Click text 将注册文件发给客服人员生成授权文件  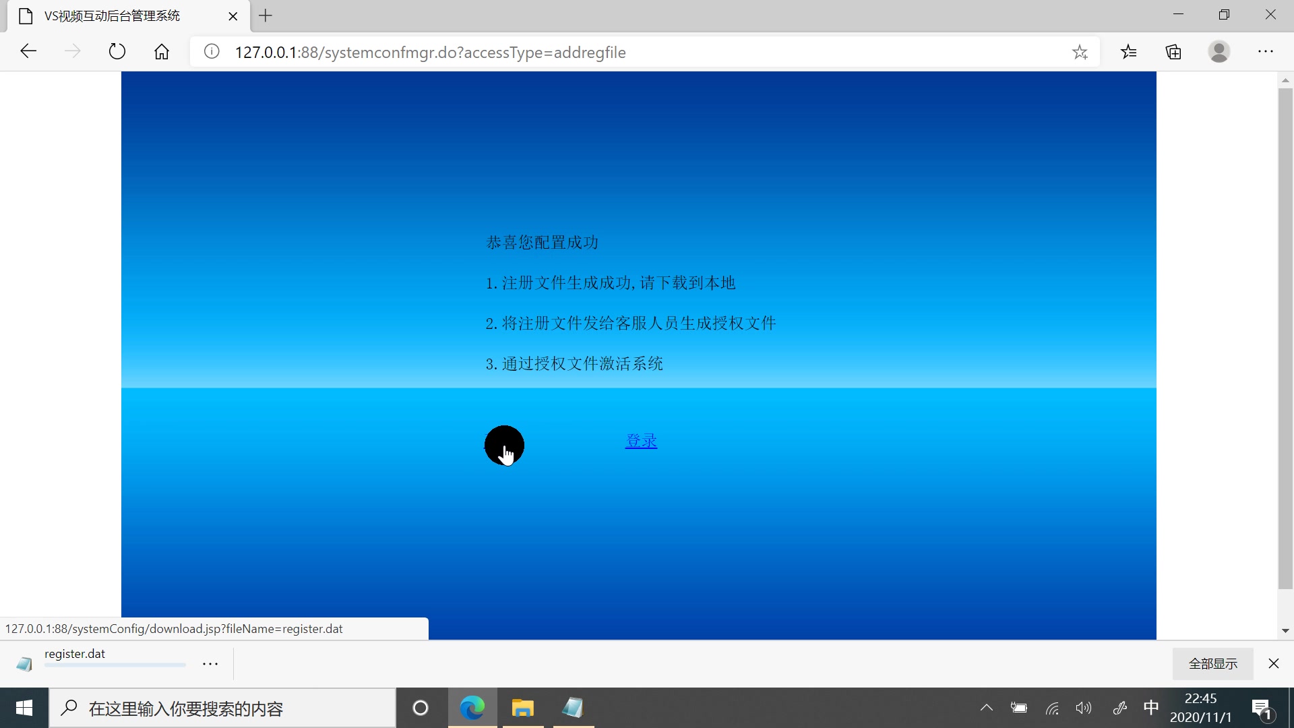pos(639,324)
